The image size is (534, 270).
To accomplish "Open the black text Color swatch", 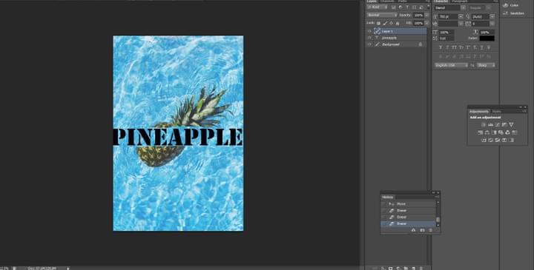I will (x=487, y=38).
